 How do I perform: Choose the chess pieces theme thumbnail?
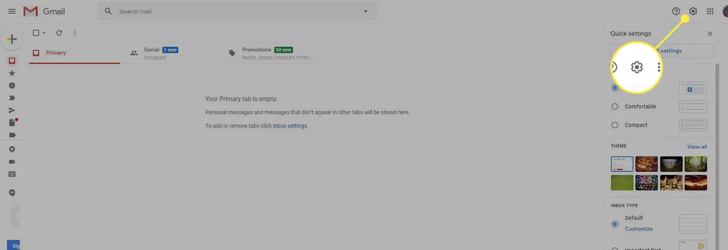coord(671,183)
